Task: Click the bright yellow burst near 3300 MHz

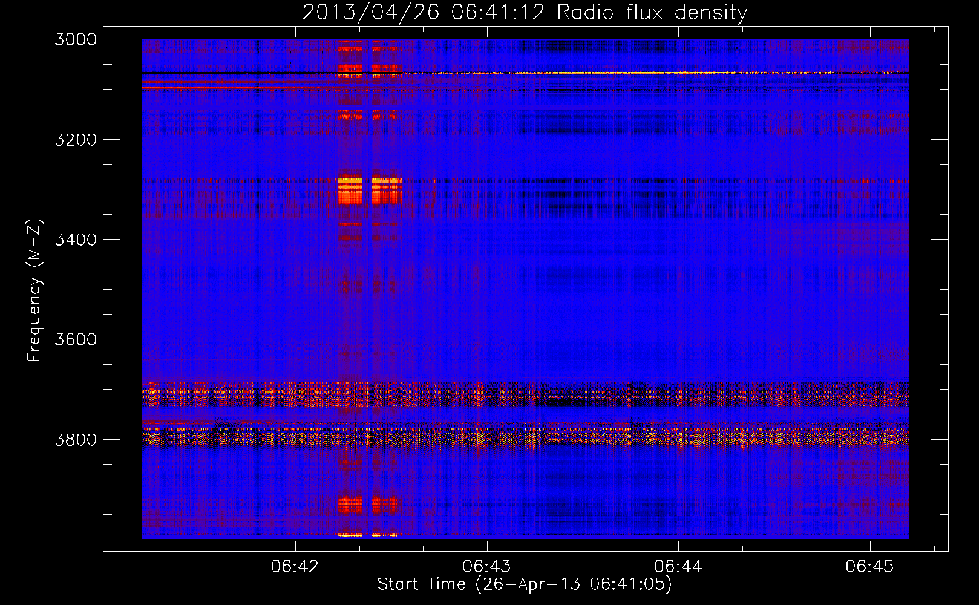Action: [370, 190]
